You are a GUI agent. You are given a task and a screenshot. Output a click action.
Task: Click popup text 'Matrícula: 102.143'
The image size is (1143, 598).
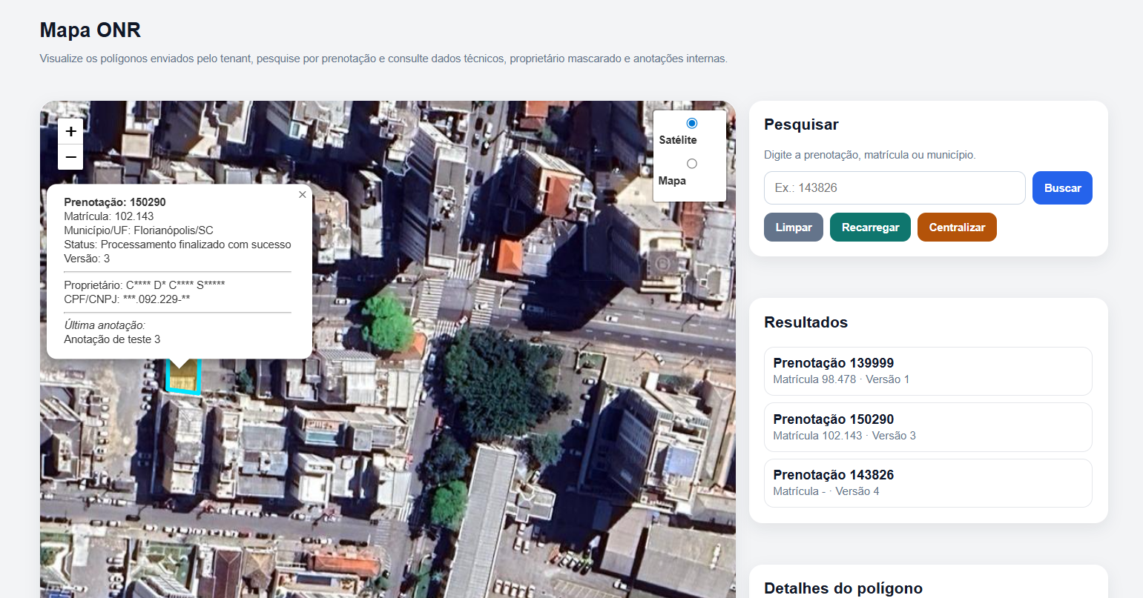pyautogui.click(x=109, y=216)
